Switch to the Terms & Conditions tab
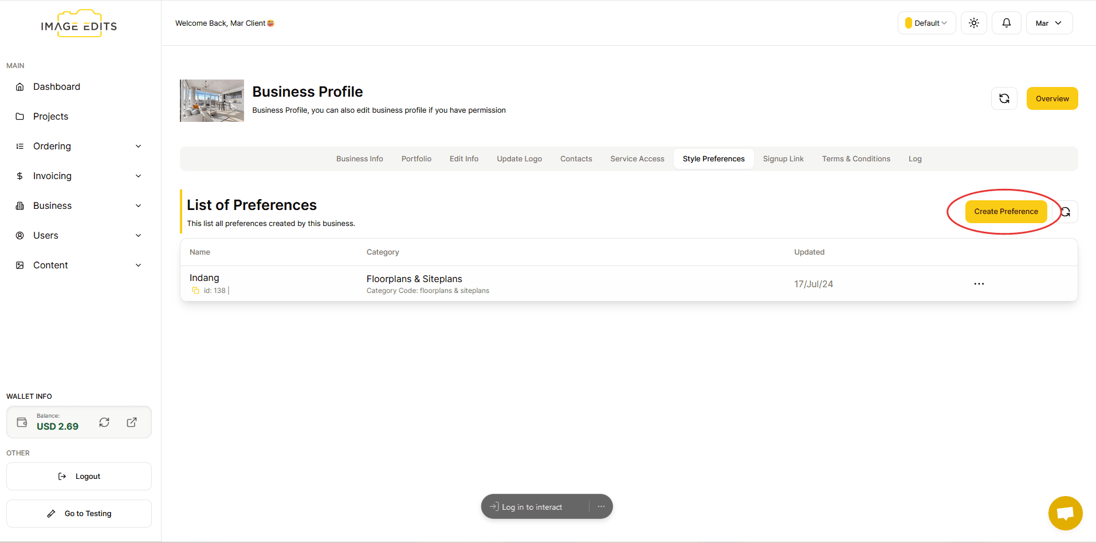Image resolution: width=1096 pixels, height=543 pixels. click(856, 158)
